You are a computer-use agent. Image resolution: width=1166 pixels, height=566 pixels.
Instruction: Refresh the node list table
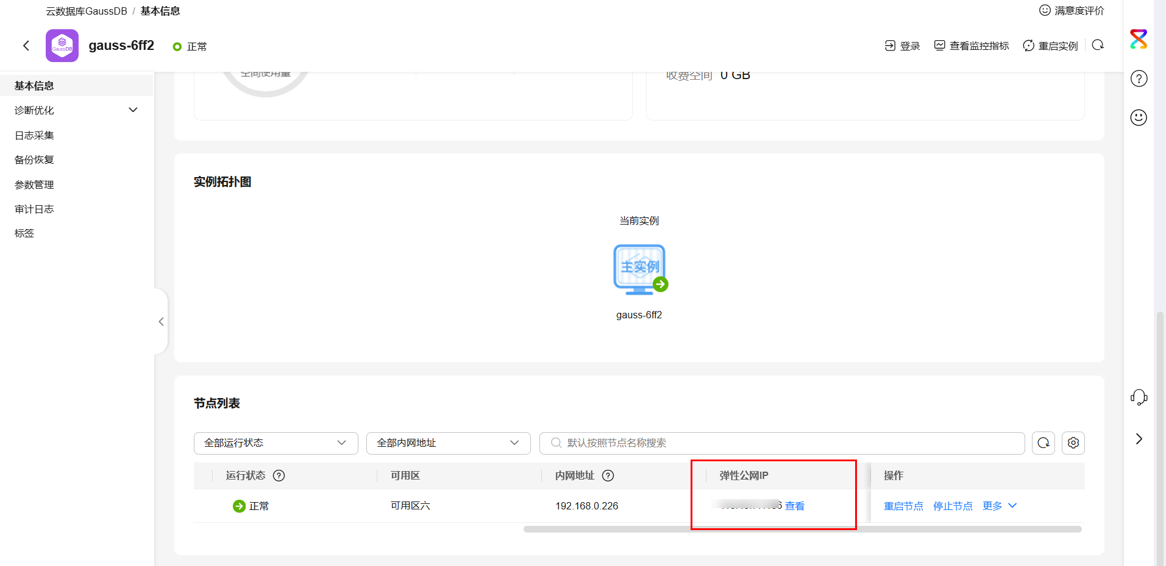click(x=1043, y=443)
